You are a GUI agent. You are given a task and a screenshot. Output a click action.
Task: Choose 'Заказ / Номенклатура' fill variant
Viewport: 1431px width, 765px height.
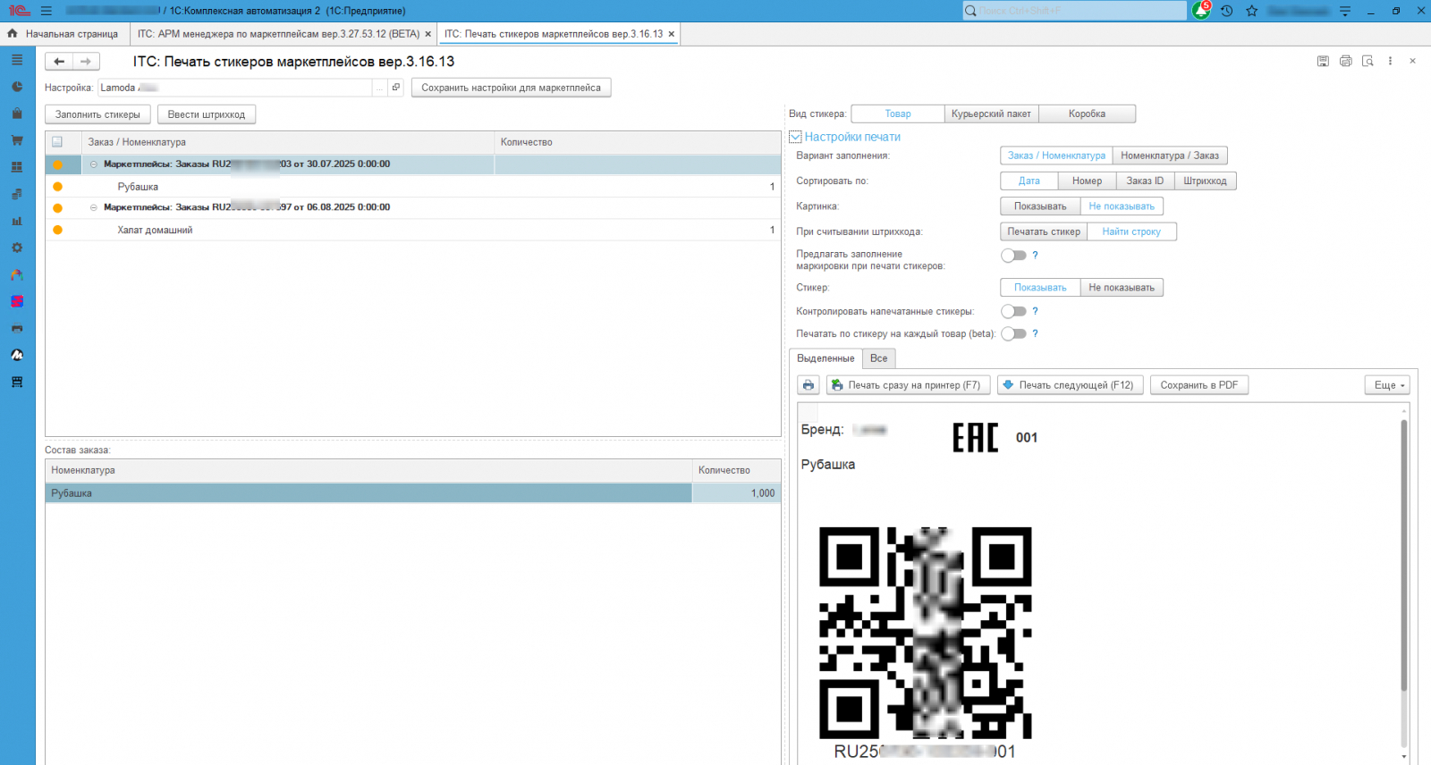click(x=1056, y=156)
